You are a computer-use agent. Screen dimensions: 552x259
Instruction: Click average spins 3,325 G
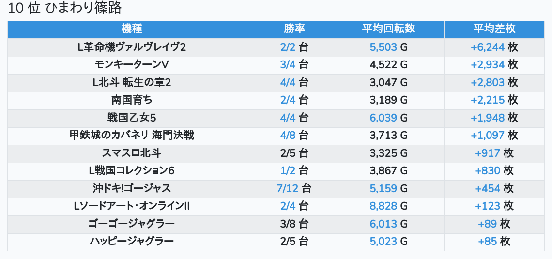(388, 153)
